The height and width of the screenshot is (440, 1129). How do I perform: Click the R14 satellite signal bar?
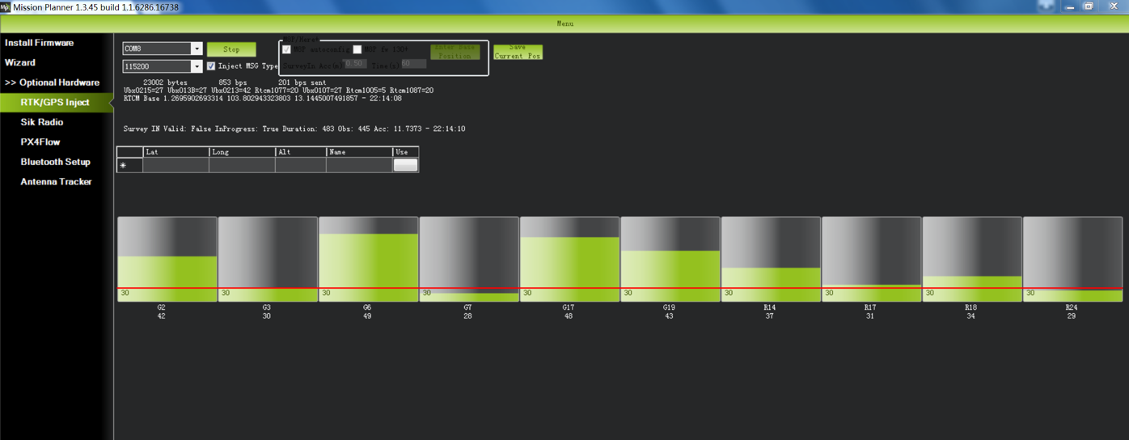(x=770, y=259)
